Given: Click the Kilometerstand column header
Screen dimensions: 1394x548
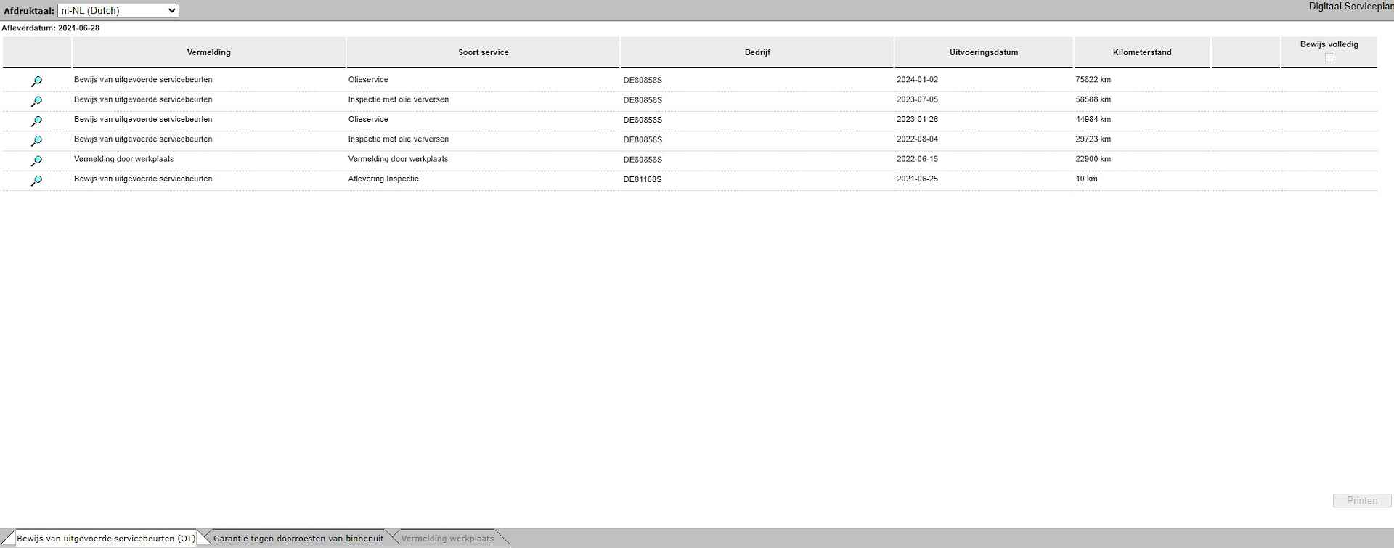Looking at the screenshot, I should pyautogui.click(x=1142, y=52).
